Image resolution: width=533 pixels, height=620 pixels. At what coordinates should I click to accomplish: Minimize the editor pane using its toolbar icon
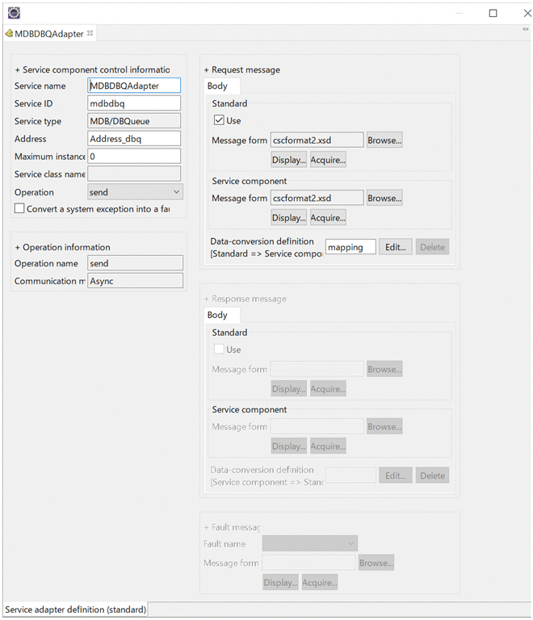(x=525, y=29)
